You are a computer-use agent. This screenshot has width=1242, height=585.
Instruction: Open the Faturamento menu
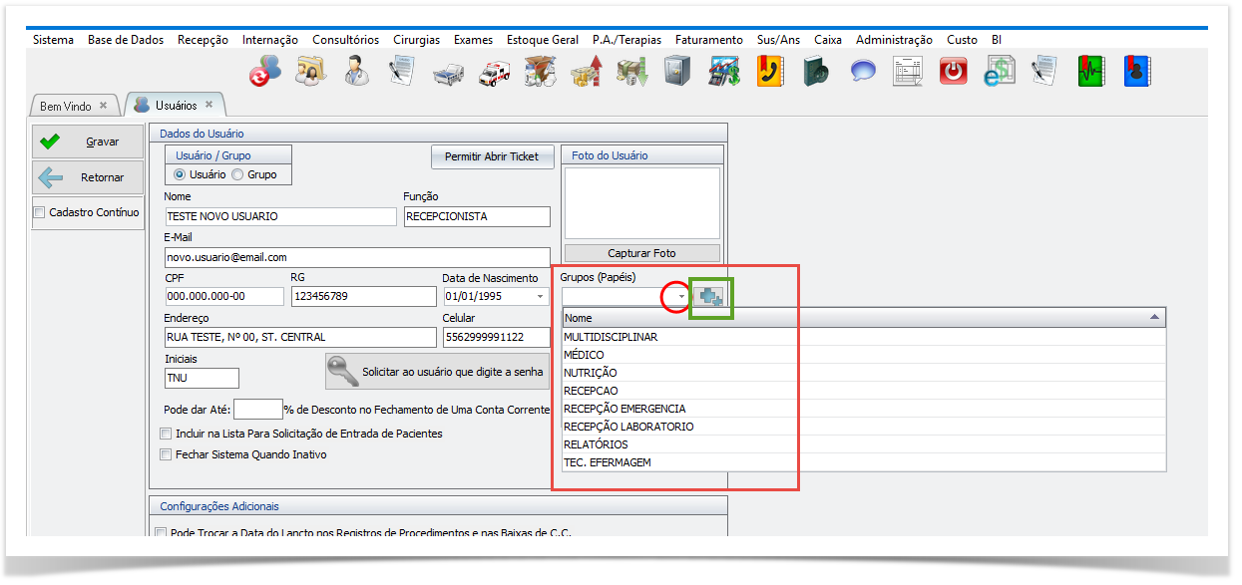pos(708,40)
